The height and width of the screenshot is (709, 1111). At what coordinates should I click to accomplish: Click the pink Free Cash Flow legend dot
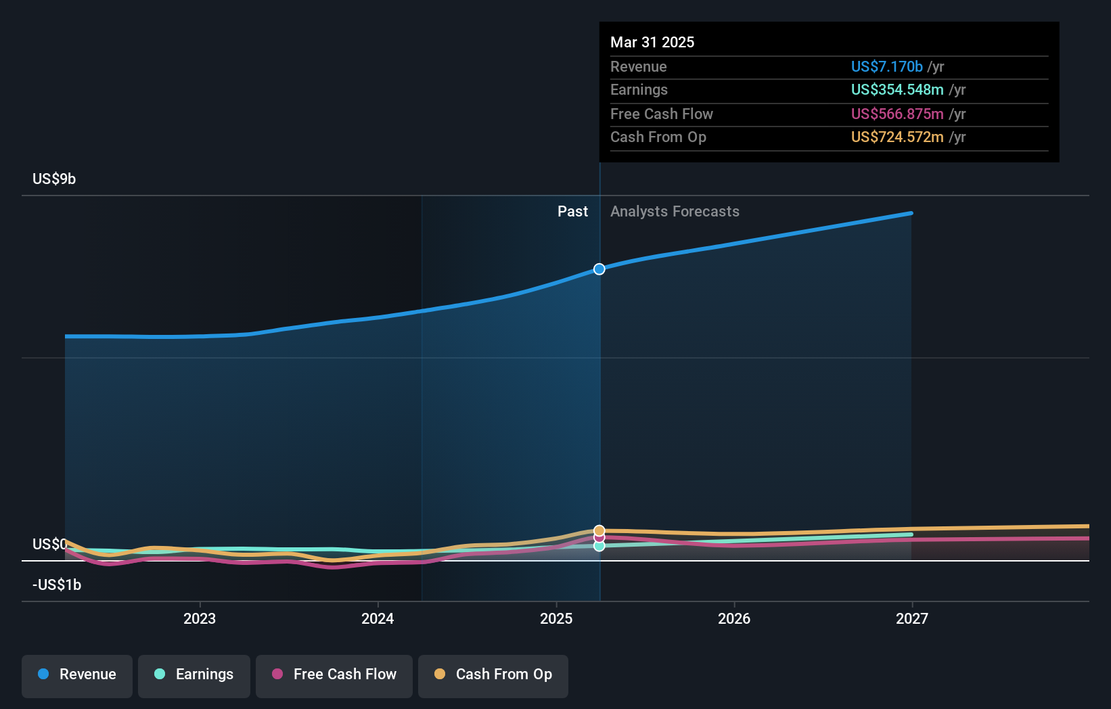(x=277, y=674)
